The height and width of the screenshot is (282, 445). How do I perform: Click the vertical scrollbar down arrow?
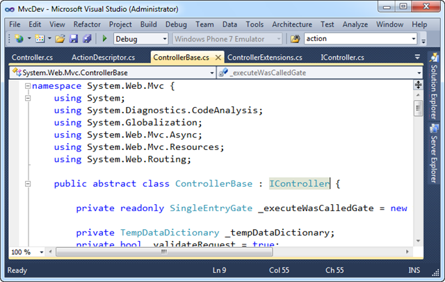418,241
